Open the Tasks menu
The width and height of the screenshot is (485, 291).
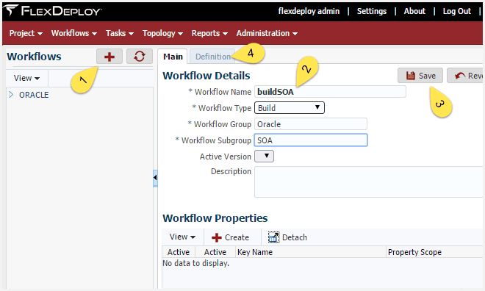[119, 33]
